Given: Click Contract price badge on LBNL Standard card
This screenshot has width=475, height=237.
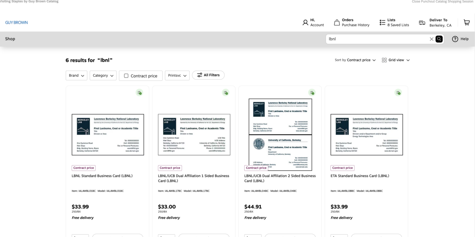Looking at the screenshot, I should click(x=84, y=168).
